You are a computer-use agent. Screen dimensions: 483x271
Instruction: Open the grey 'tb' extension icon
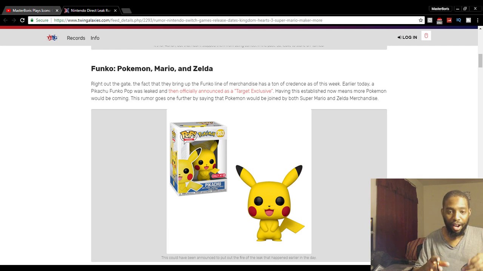coord(468,20)
